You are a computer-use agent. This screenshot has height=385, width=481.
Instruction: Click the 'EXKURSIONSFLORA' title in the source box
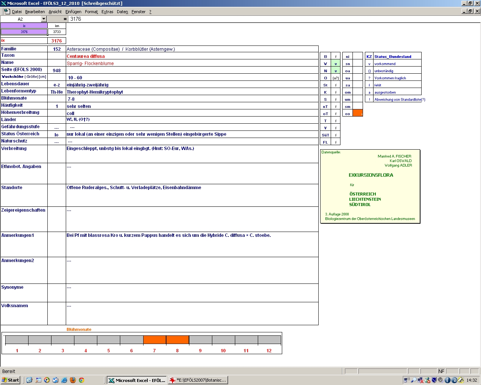[371, 175]
